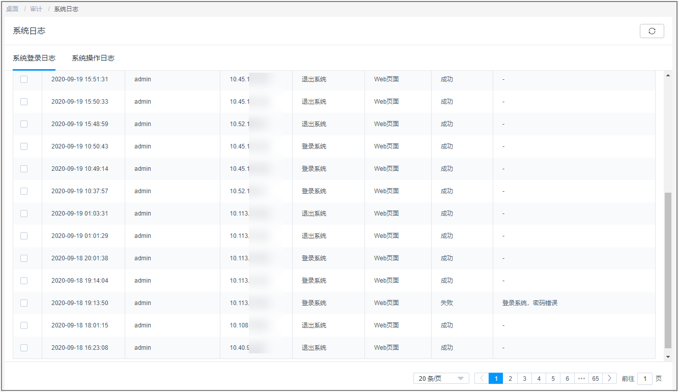
Task: Click the 失败 result cell
Action: tap(447, 303)
